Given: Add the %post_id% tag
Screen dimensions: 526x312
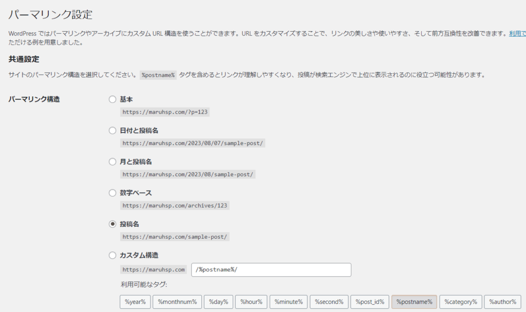Looking at the screenshot, I should tap(370, 302).
